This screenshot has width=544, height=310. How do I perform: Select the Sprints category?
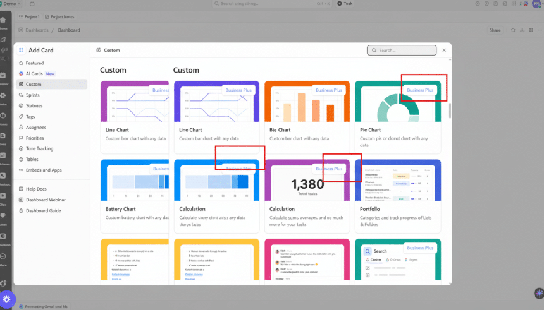click(51, 95)
